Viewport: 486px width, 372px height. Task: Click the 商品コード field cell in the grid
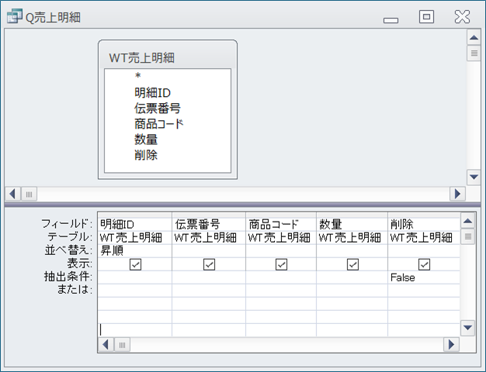coord(281,224)
